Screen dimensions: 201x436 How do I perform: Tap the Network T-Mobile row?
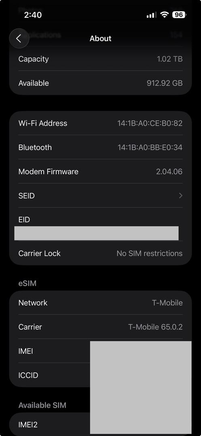pos(100,302)
